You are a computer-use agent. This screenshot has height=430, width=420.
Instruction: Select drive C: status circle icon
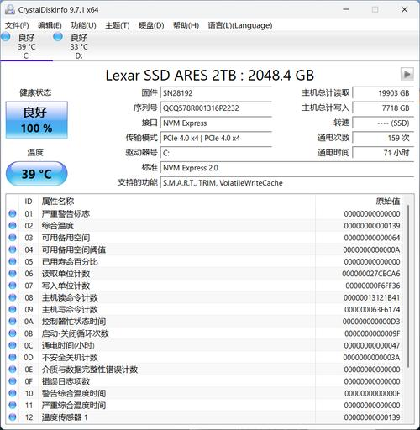point(5,37)
